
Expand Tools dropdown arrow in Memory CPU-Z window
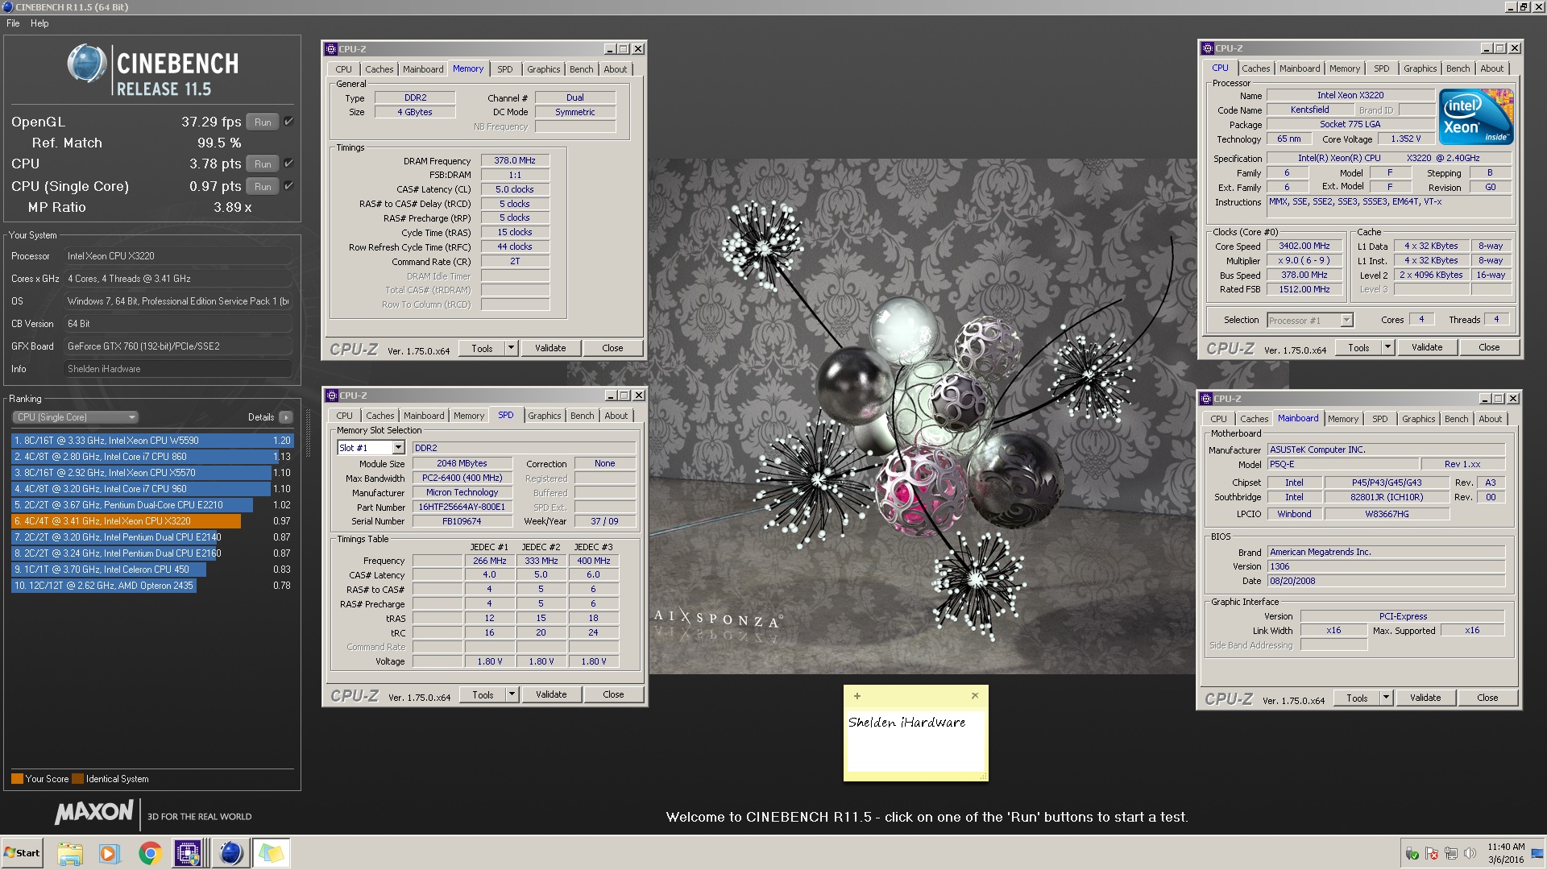click(511, 348)
